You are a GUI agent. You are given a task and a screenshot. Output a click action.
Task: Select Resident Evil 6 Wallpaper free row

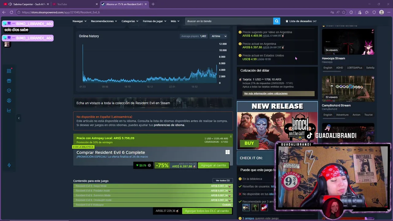(x=153, y=205)
